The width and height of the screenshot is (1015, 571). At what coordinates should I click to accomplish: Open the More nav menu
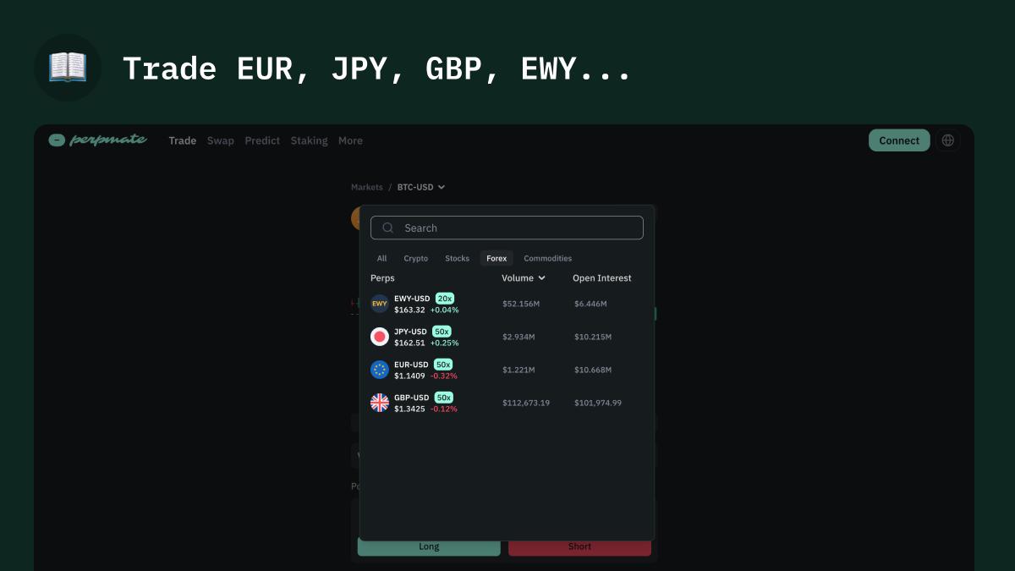pos(350,140)
